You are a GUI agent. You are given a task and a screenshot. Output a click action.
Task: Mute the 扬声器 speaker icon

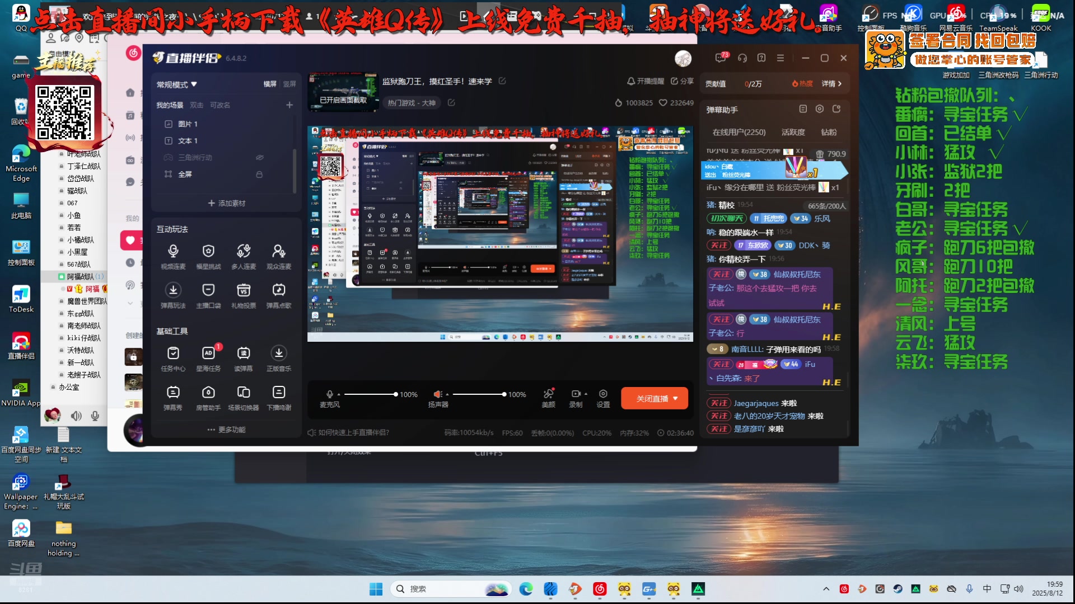(x=438, y=394)
